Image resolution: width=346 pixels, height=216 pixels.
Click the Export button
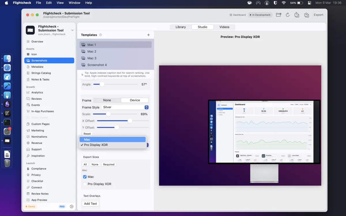(318, 15)
